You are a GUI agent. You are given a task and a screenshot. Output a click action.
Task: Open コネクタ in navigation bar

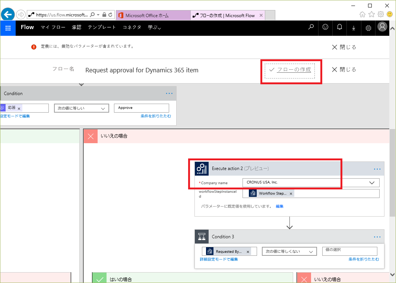[132, 27]
